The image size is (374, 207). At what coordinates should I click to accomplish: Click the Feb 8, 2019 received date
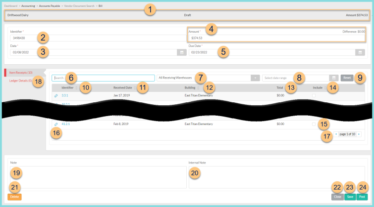121,124
